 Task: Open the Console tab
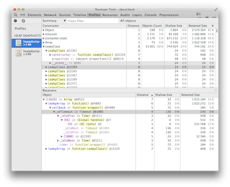pyautogui.click(x=150, y=15)
